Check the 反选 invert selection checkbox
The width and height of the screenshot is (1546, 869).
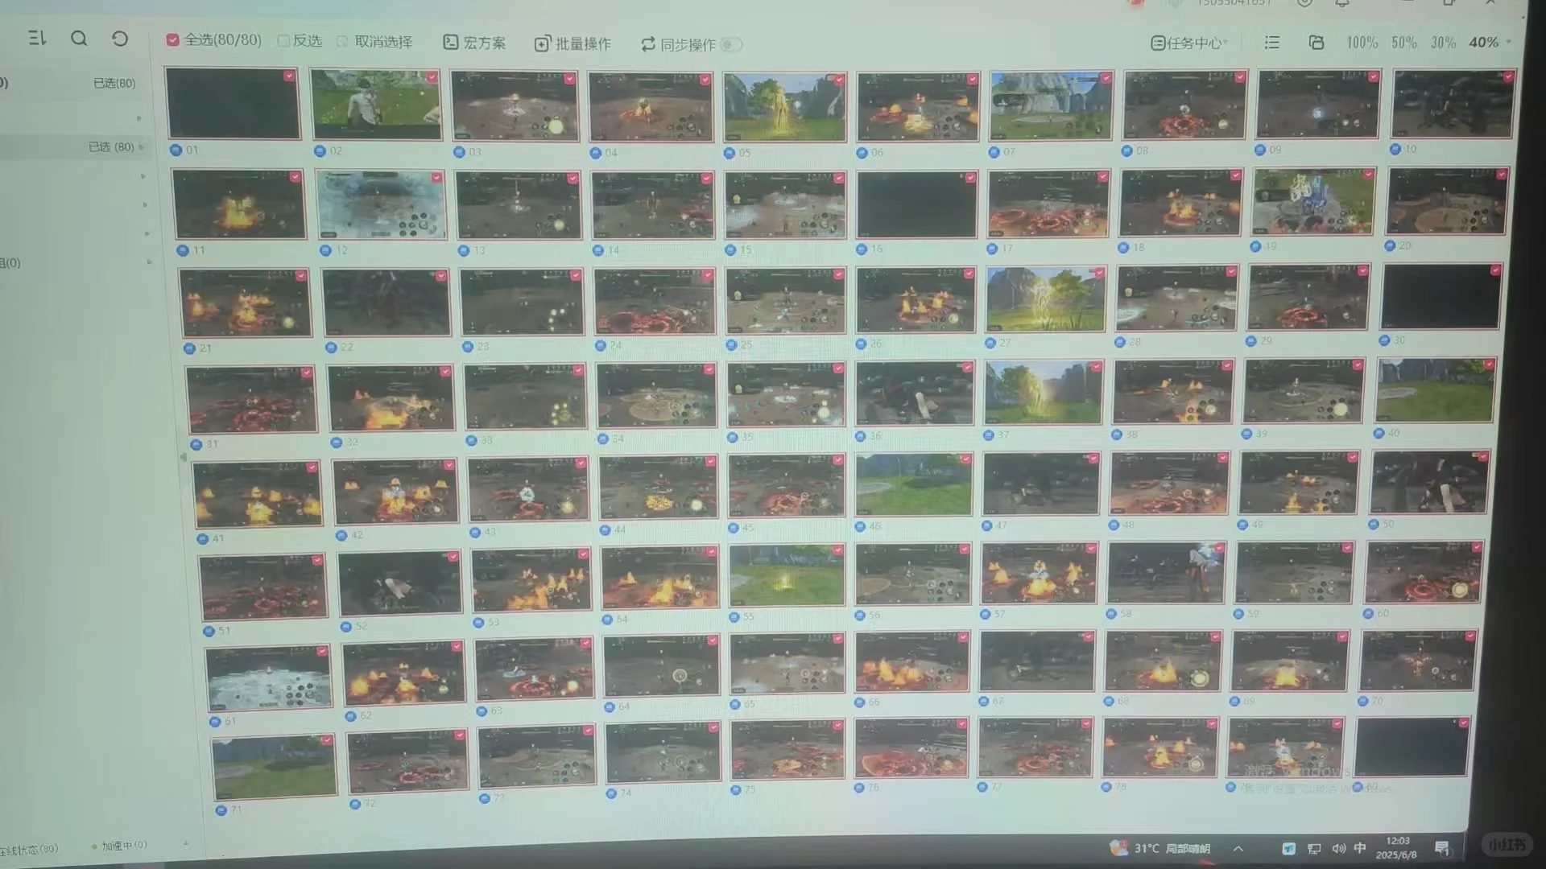(283, 40)
